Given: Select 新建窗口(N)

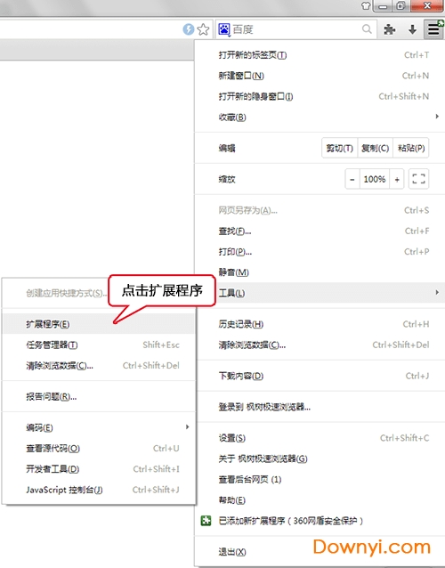Looking at the screenshot, I should [x=320, y=76].
